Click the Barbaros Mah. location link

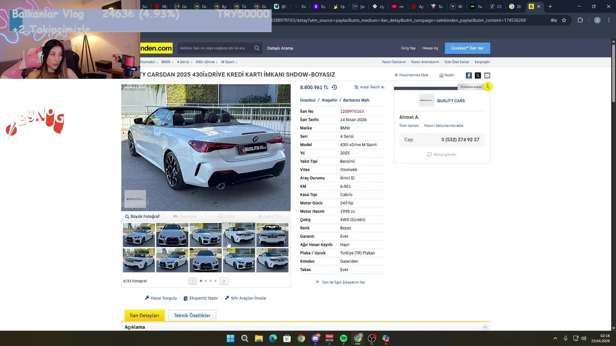click(x=357, y=100)
